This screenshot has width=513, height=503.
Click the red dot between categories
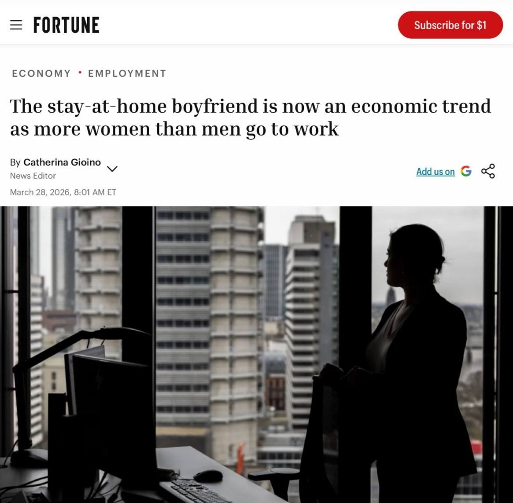(x=80, y=72)
